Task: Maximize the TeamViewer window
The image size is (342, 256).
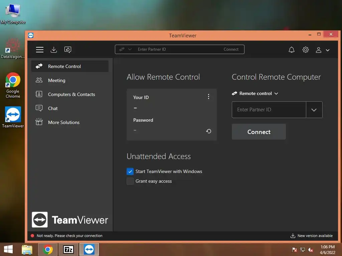Action: point(319,34)
